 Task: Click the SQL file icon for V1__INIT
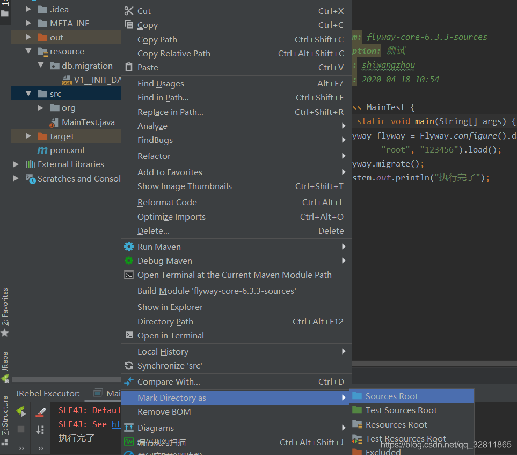pos(67,81)
